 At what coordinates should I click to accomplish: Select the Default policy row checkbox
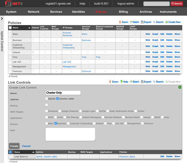coord(10,52)
